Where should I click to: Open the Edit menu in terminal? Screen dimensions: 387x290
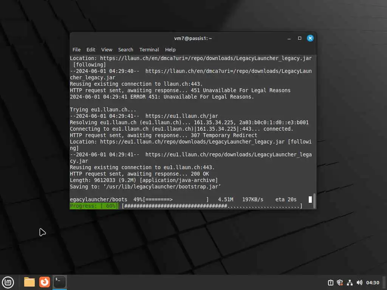tap(91, 49)
